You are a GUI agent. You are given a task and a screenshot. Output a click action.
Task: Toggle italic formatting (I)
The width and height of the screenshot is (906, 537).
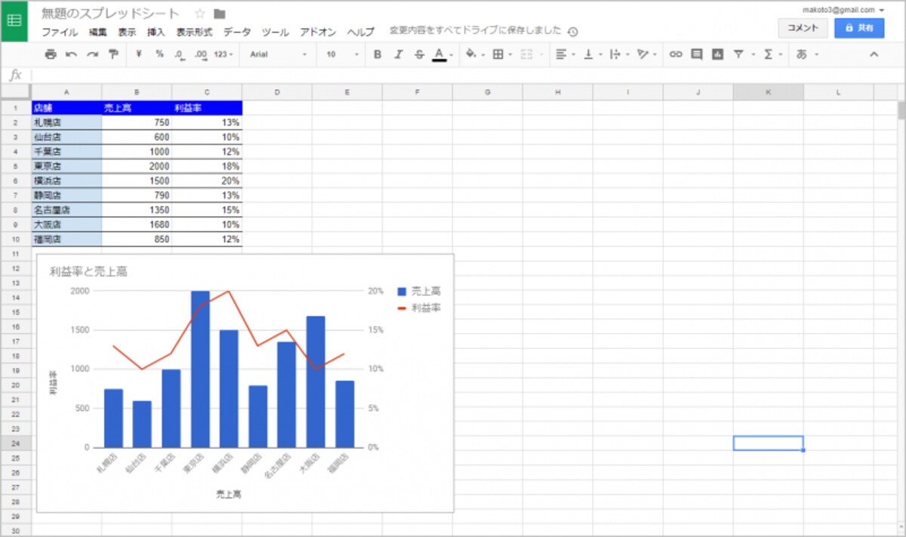pos(399,54)
